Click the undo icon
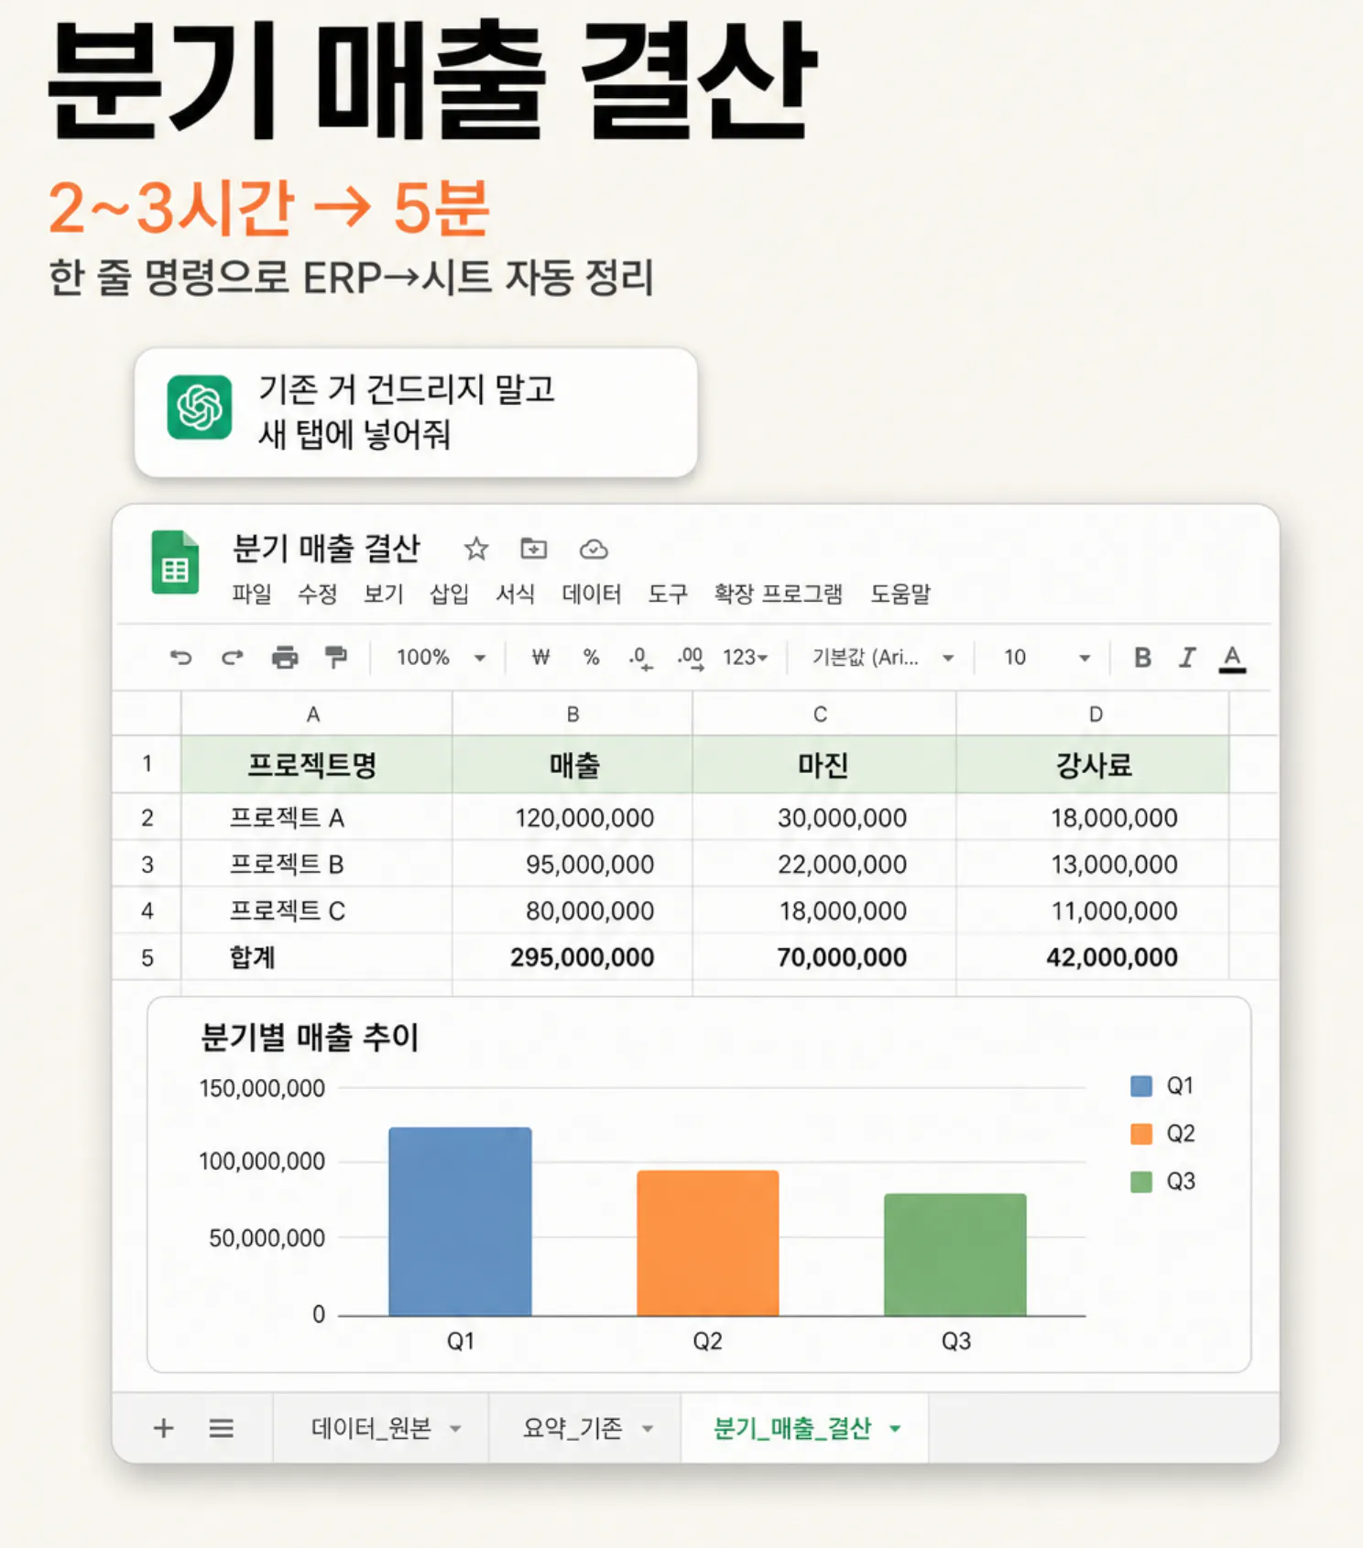 click(x=180, y=657)
